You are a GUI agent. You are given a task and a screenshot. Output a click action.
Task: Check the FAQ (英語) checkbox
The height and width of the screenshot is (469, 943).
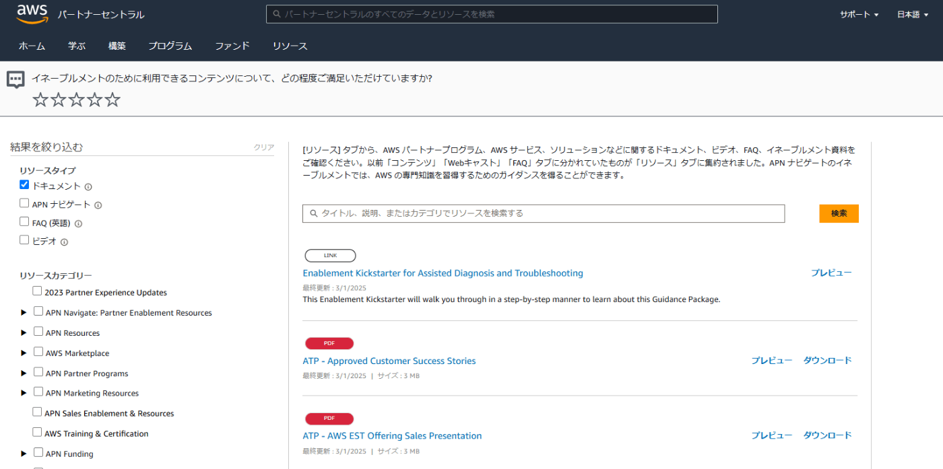24,221
